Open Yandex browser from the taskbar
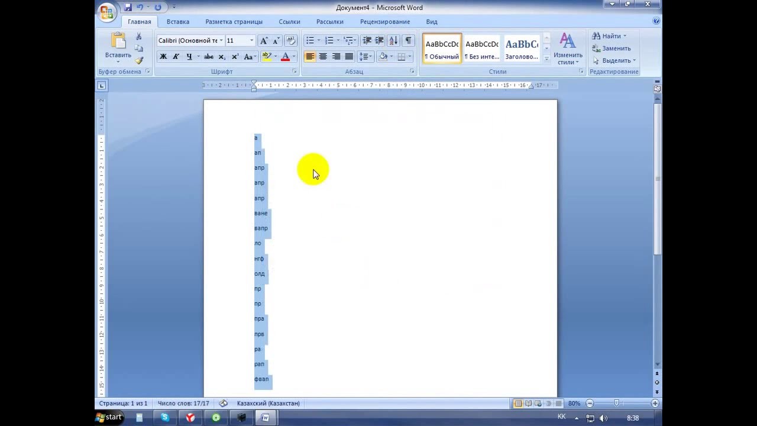 pos(190,418)
